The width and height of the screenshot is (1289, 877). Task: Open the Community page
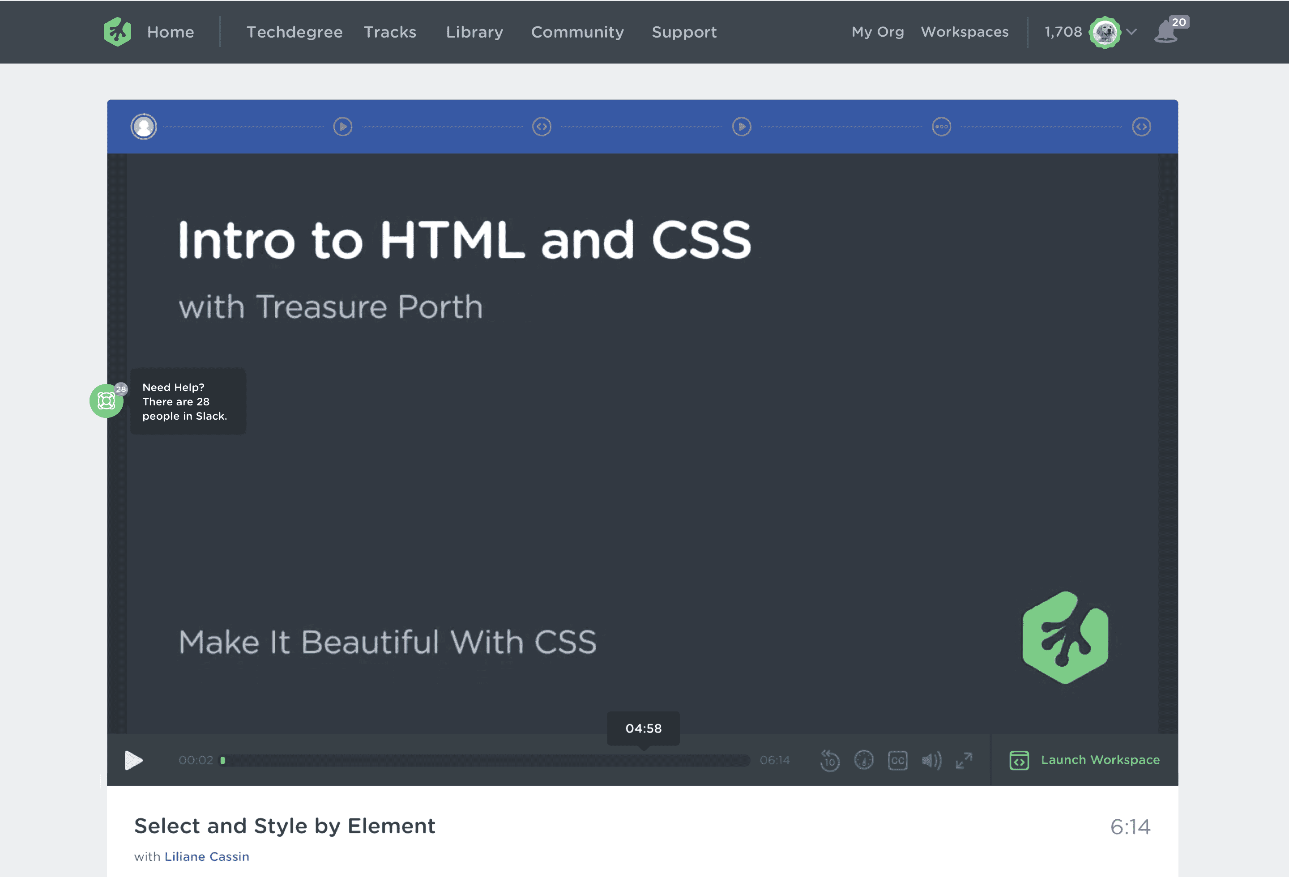577,32
